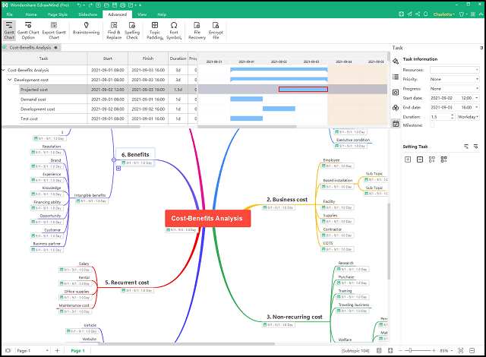
Task: Select the Task panel icon in sidebar
Action: pos(396,124)
